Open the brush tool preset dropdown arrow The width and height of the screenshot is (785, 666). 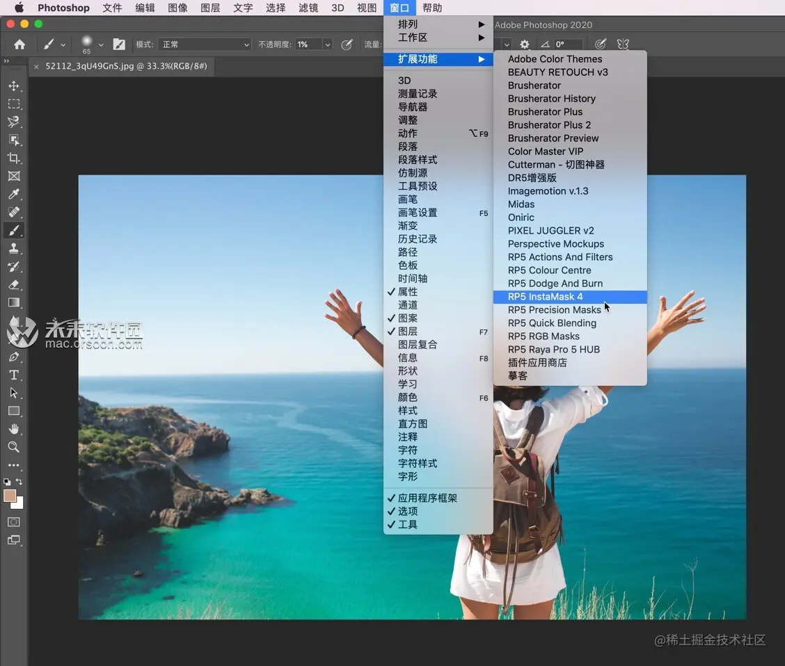pos(63,44)
